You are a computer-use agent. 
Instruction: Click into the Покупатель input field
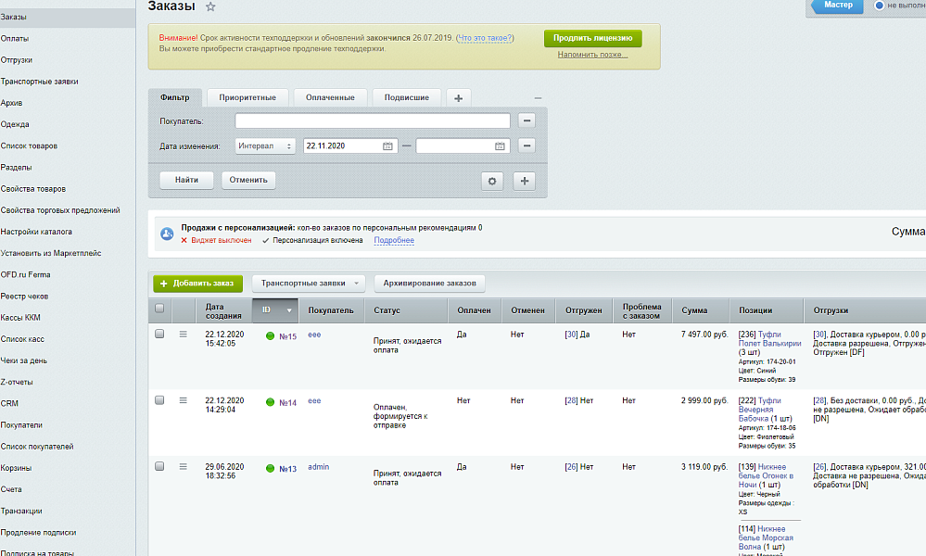[x=372, y=120]
